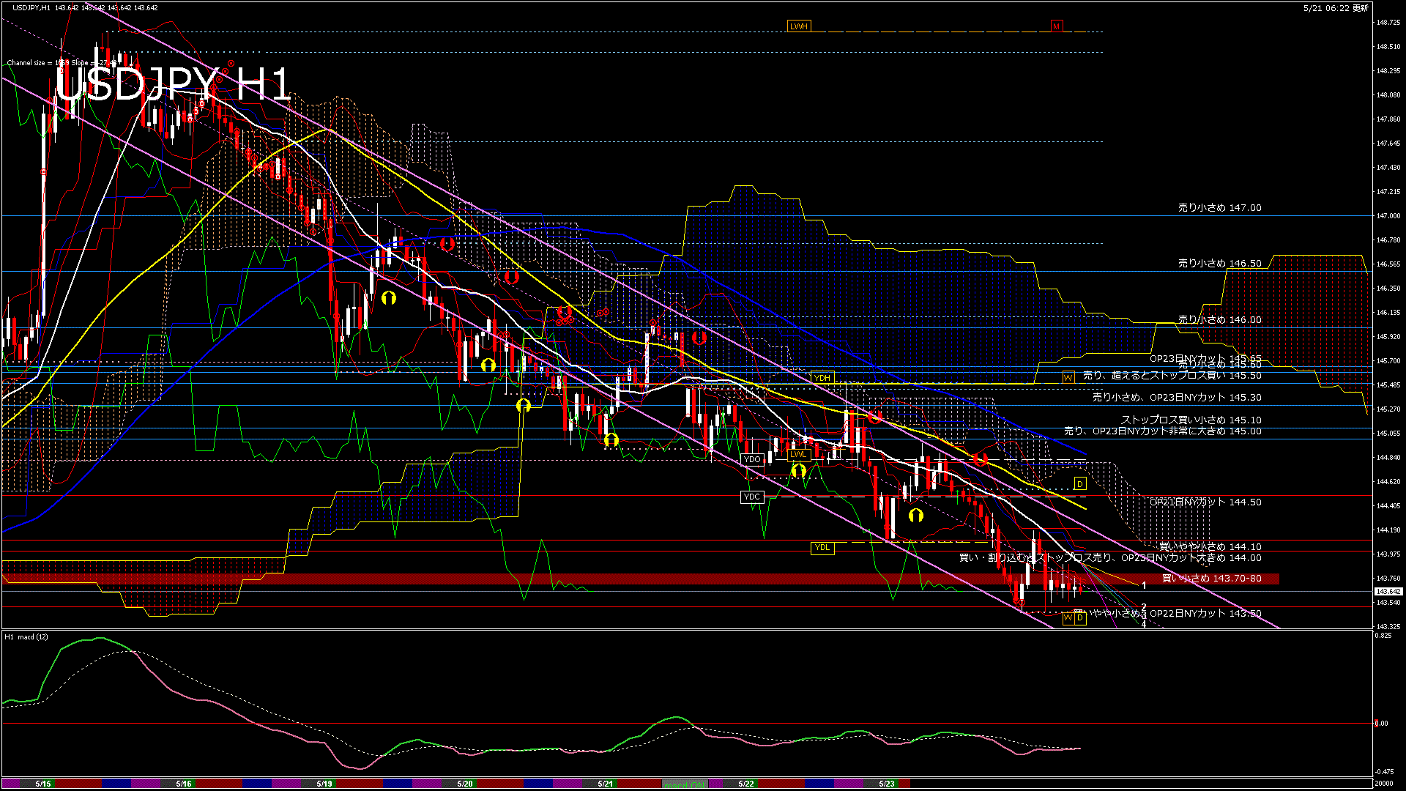Click yellow up-arrow signal above the YDL line

tap(915, 516)
